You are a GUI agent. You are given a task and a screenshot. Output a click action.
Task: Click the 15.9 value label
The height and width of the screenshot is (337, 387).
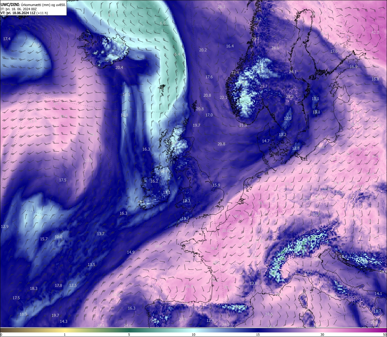[x=216, y=185]
